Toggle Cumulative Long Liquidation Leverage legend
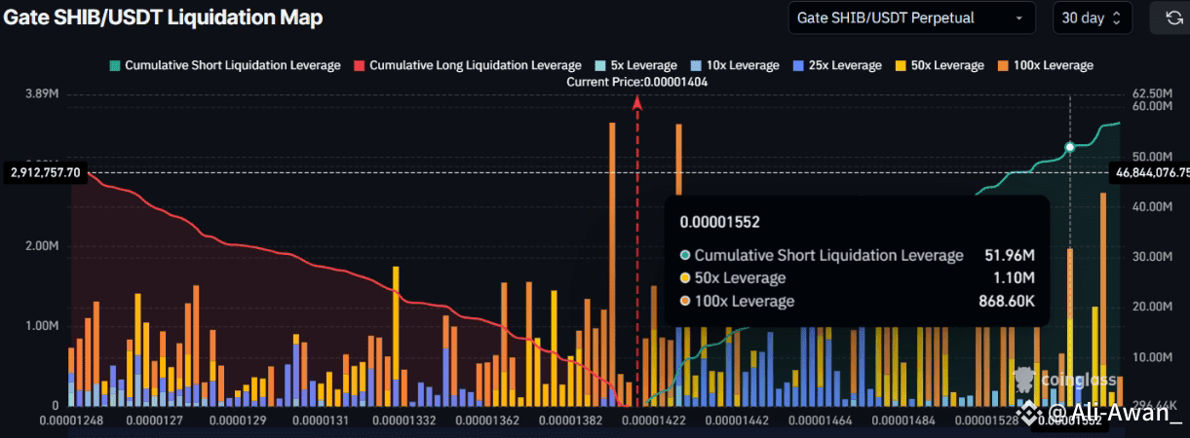The height and width of the screenshot is (438, 1190). pos(467,65)
